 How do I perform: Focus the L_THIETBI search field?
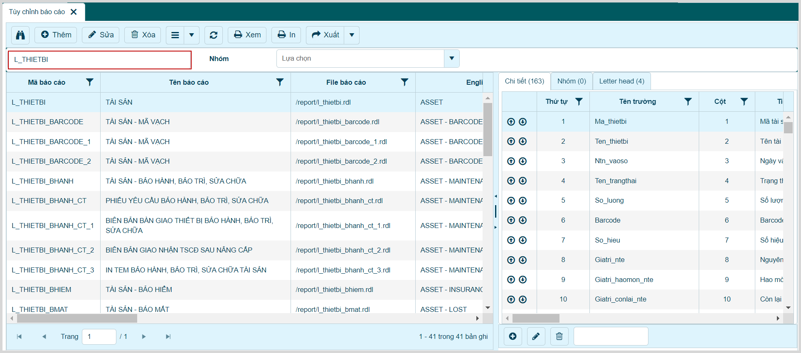(x=100, y=60)
